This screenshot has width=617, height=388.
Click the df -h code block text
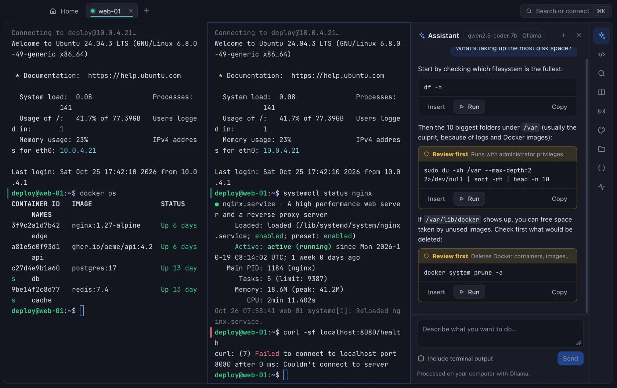coord(433,87)
